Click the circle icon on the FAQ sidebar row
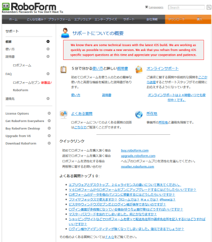This screenshot has width=212, height=242. point(48,74)
